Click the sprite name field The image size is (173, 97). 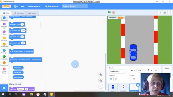117,71
